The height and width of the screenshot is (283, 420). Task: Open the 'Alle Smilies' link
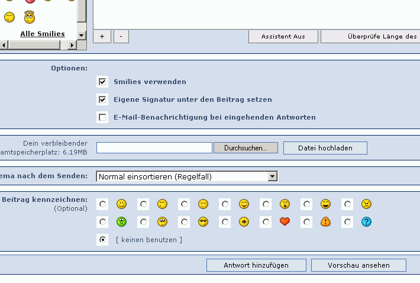tap(43, 34)
